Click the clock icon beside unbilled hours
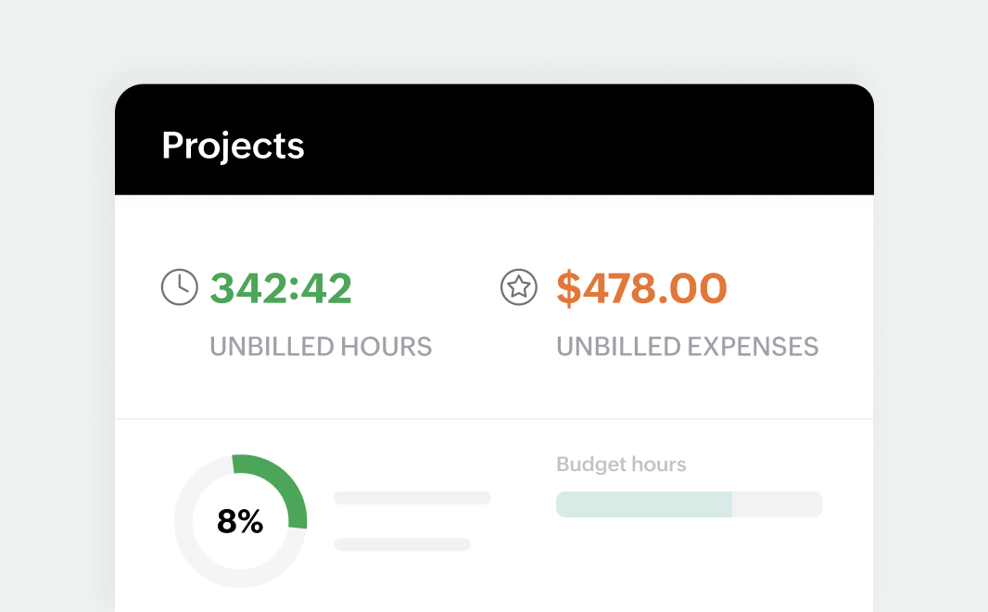The height and width of the screenshot is (612, 988). tap(180, 287)
